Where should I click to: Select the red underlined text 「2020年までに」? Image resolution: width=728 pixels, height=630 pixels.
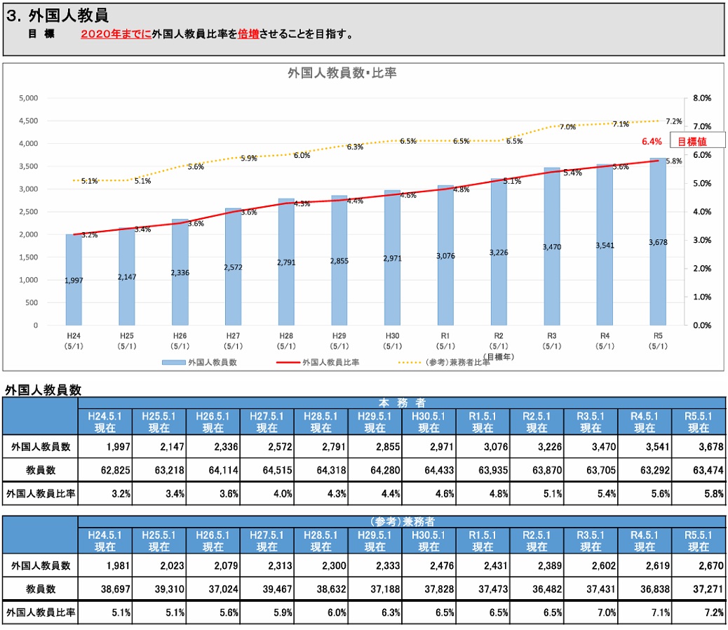coord(116,34)
